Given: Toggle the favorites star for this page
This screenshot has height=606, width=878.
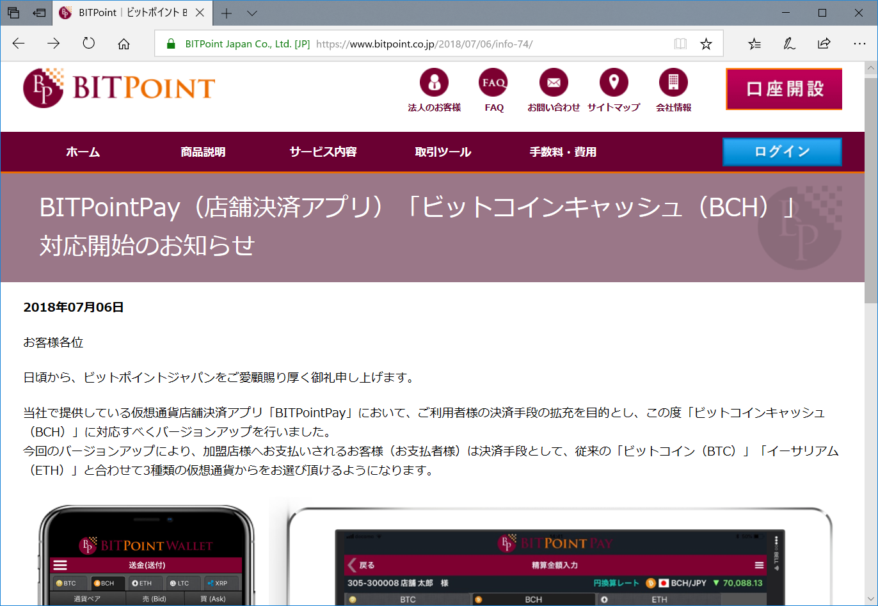Looking at the screenshot, I should (x=706, y=43).
